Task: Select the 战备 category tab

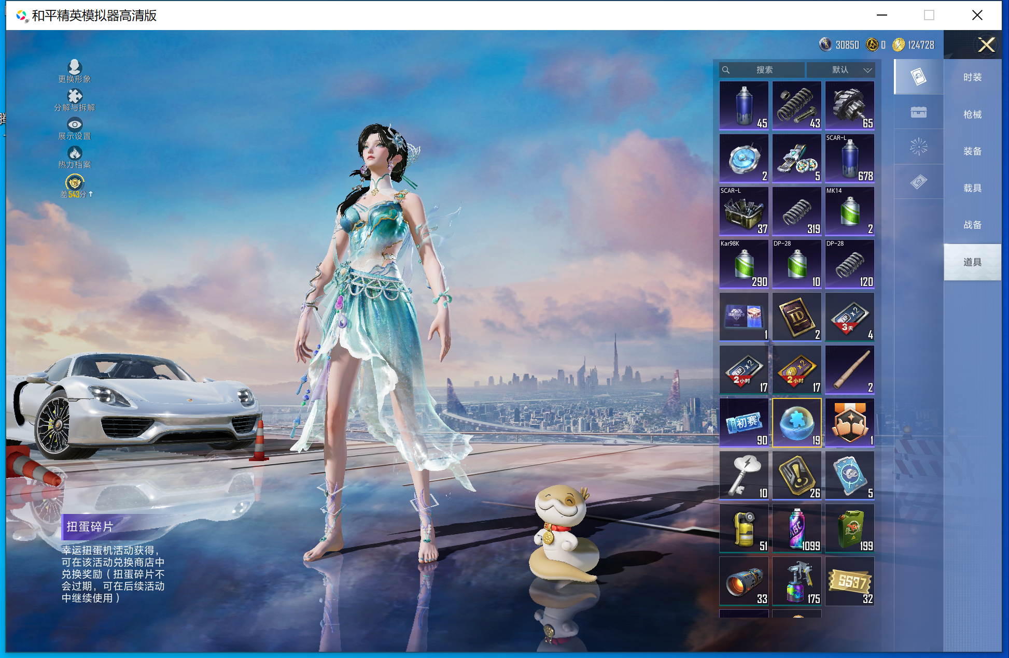Action: [x=972, y=225]
